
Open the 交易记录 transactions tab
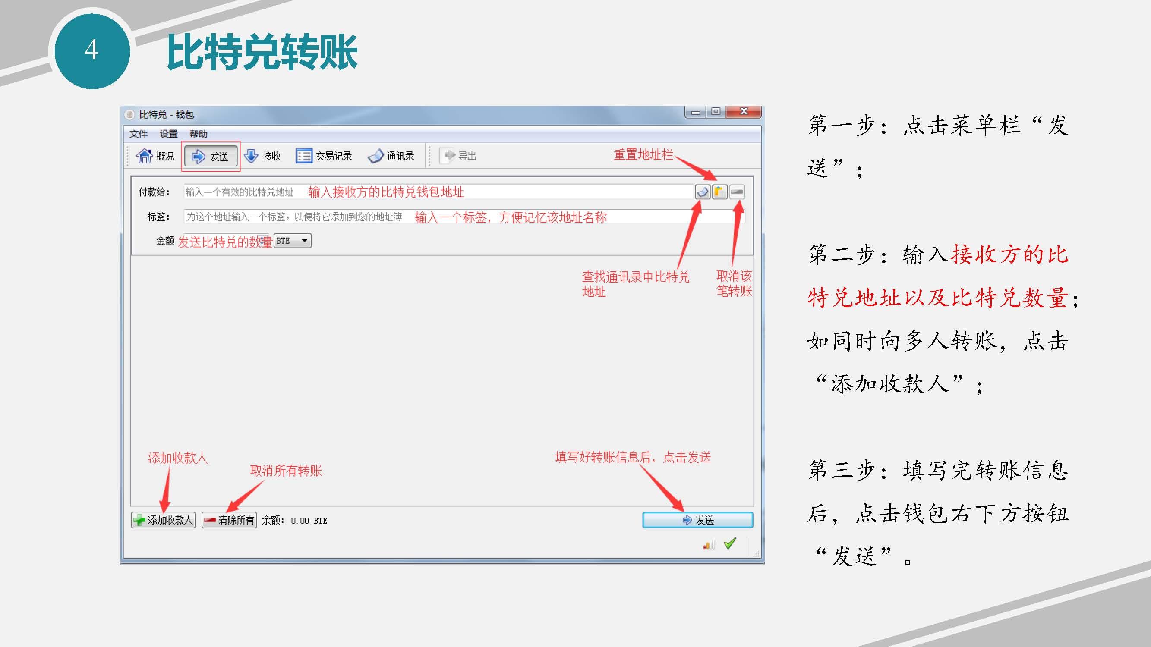[x=324, y=156]
